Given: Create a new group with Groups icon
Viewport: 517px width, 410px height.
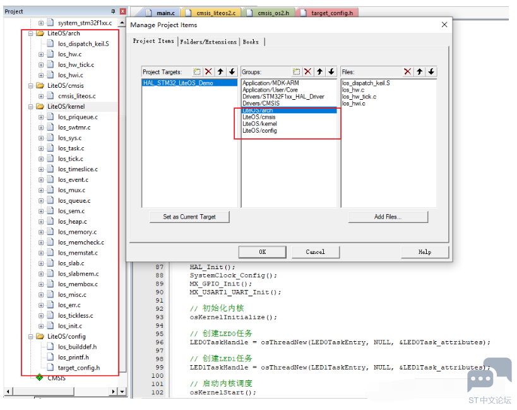Looking at the screenshot, I should click(x=297, y=71).
